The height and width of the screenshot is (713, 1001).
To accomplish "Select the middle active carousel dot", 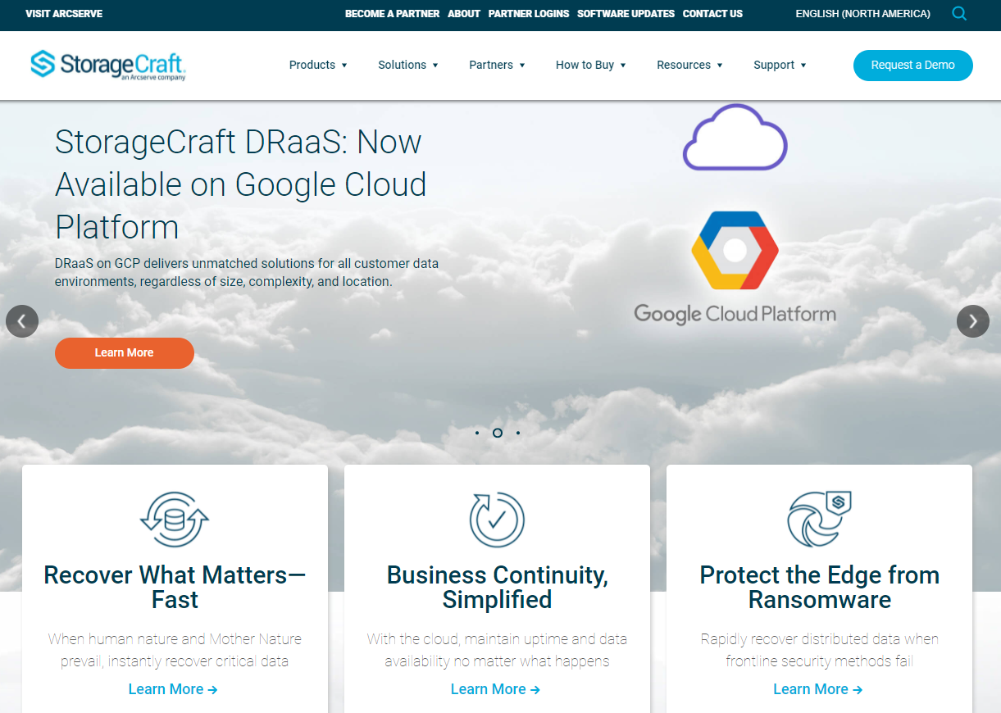I will tap(498, 433).
